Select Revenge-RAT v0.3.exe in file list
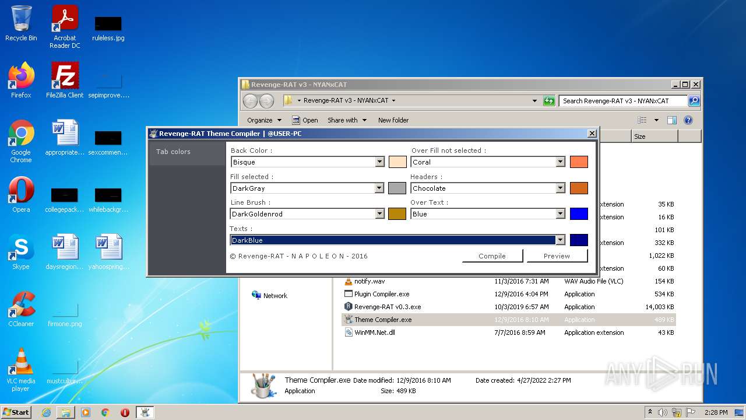 pos(388,307)
